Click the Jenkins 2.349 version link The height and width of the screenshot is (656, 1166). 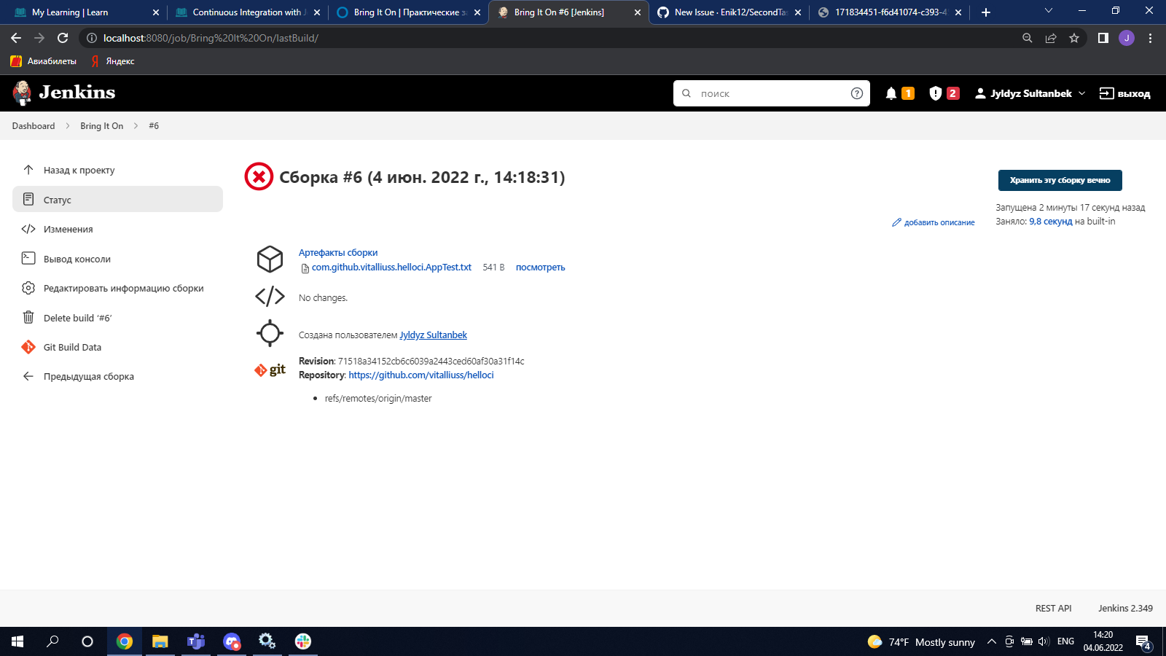[1125, 608]
